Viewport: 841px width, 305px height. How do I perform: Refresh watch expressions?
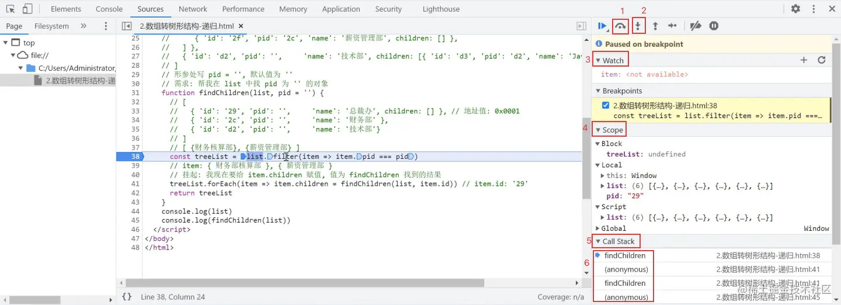click(821, 60)
